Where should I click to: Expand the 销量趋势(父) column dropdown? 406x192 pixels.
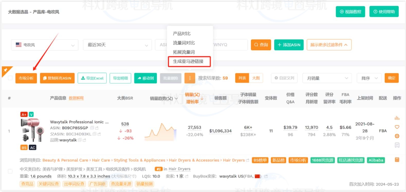tap(176, 98)
